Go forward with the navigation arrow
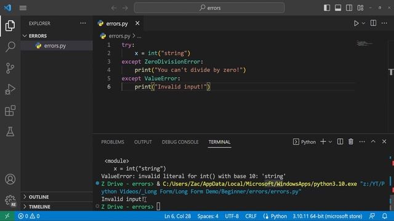The width and height of the screenshot is (394, 221). point(125,8)
